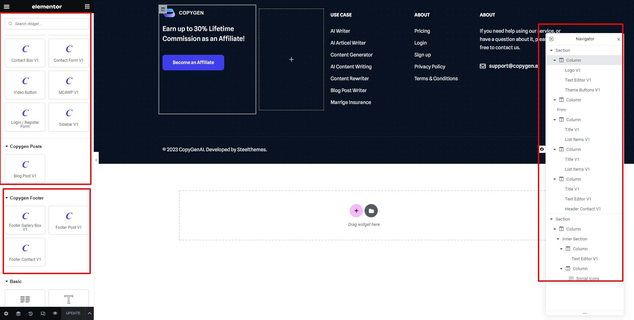Open the Sign up footer link

point(422,55)
